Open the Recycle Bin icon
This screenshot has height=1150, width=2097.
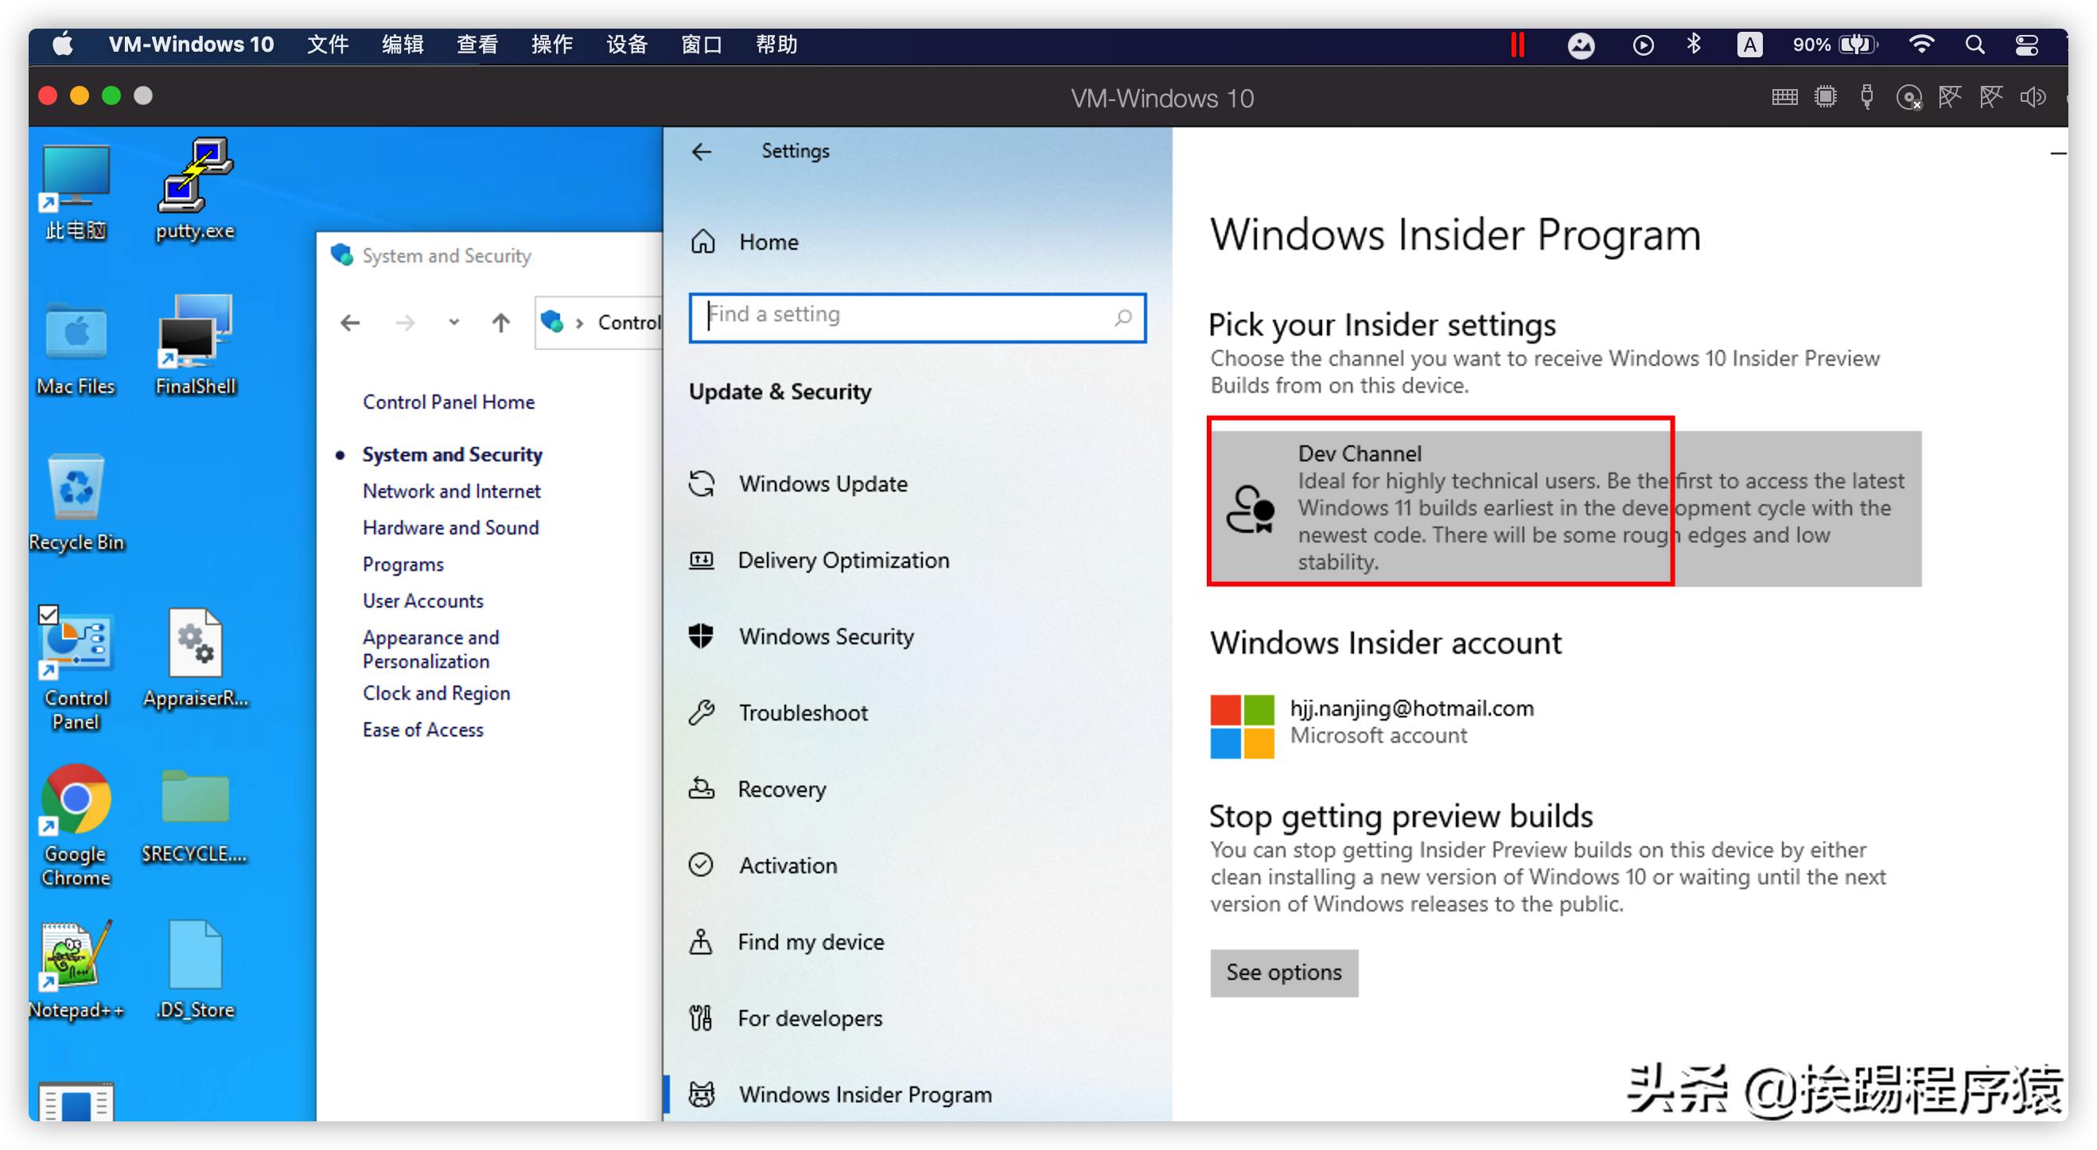click(76, 487)
